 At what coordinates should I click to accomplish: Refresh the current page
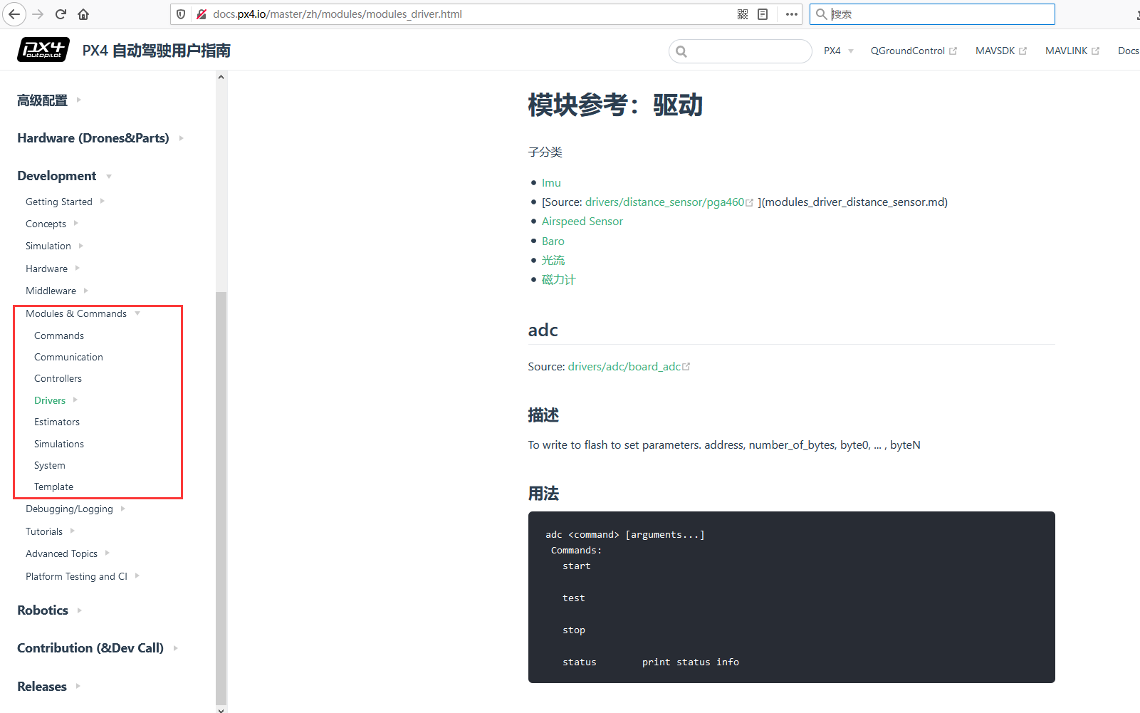60,14
